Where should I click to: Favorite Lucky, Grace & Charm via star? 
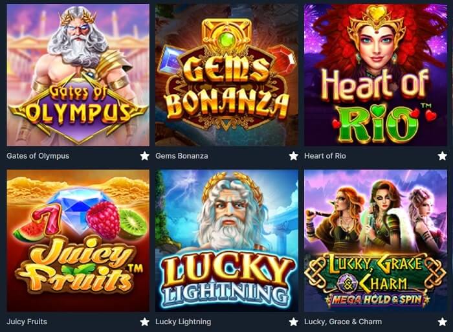442,322
